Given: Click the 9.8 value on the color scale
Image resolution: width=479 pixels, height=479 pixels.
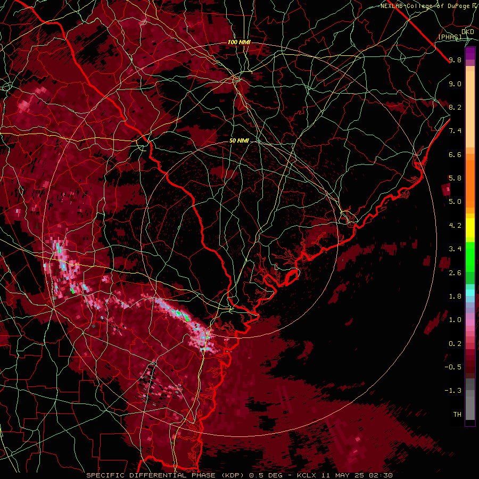Looking at the screenshot, I should (x=455, y=60).
